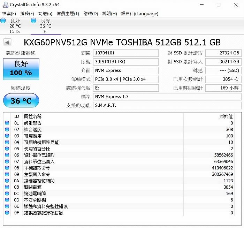Click the total host writes value 30214 GB
The image size is (244, 228).
223,62
